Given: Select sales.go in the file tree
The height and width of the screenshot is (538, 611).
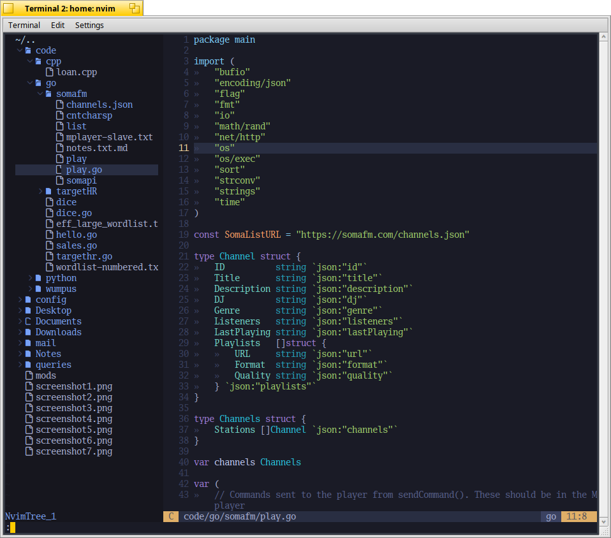Looking at the screenshot, I should pos(76,245).
